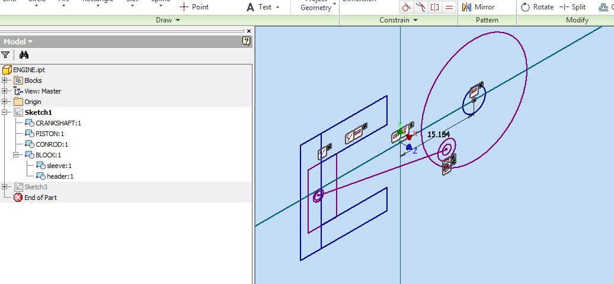
Task: Activate the Text tool
Action: (259, 7)
